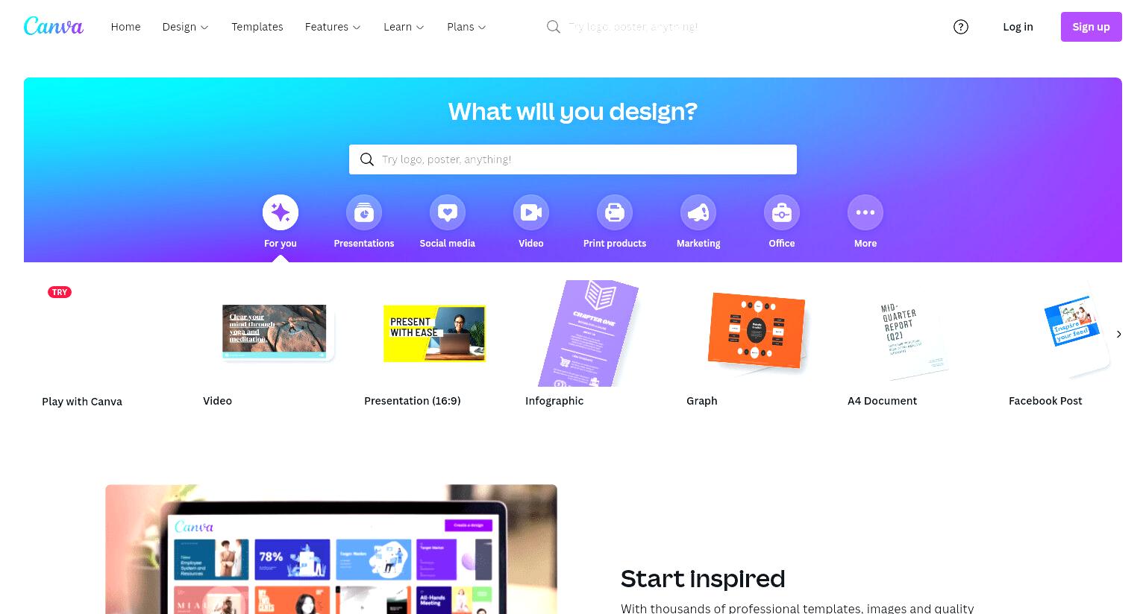Choose the Social media heart icon

[448, 212]
